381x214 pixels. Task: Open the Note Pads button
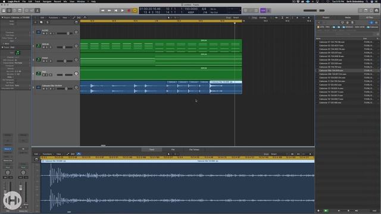click(366, 11)
